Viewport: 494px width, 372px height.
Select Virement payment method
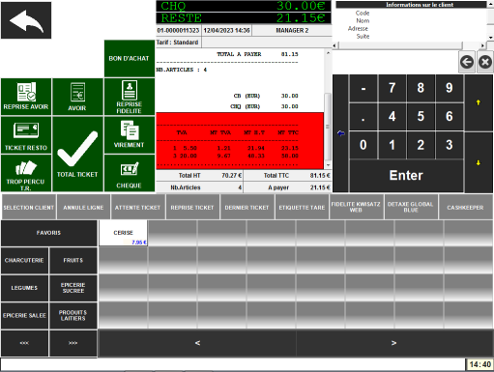pyautogui.click(x=130, y=135)
